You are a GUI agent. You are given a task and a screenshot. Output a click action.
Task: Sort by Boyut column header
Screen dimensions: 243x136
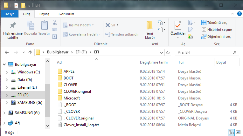point(221,62)
